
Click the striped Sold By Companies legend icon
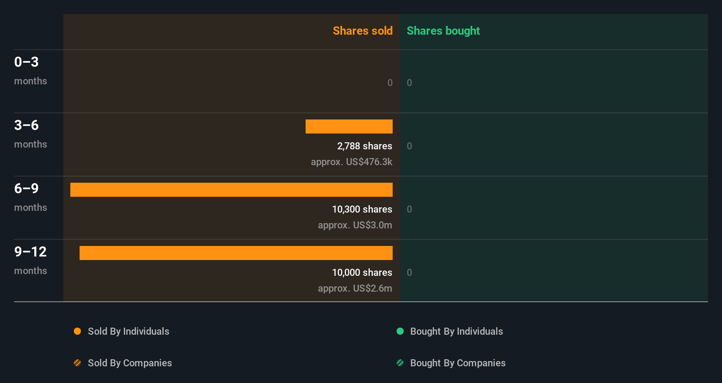coord(77,363)
